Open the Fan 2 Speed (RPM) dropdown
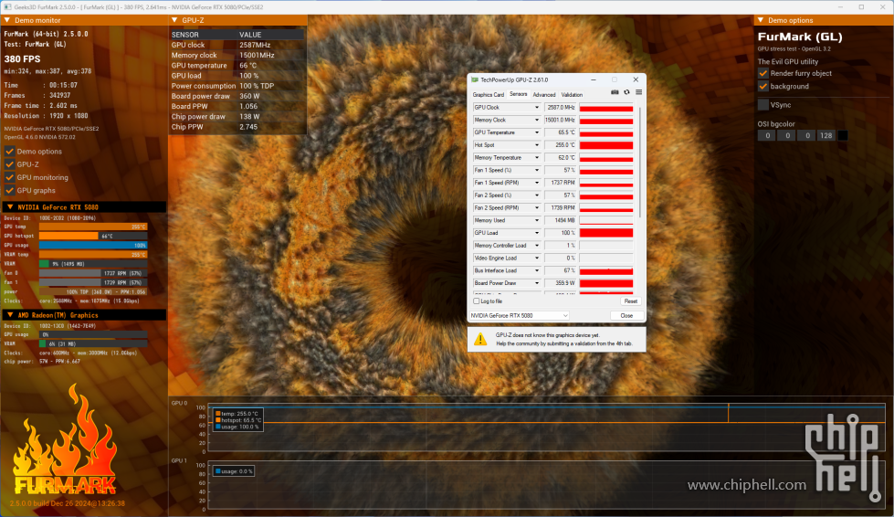The width and height of the screenshot is (894, 517). 537,207
